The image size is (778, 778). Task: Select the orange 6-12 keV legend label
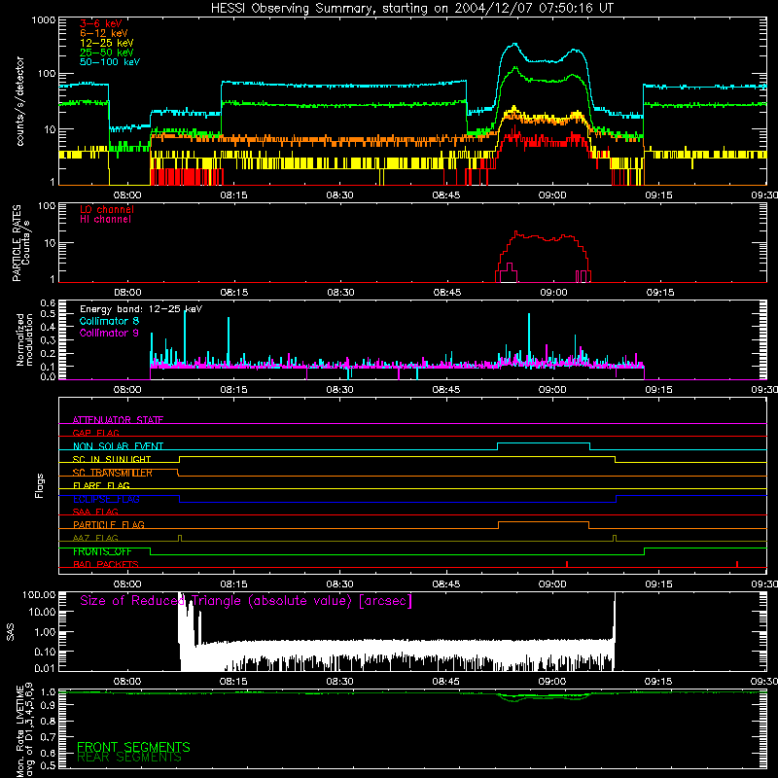tap(103, 33)
